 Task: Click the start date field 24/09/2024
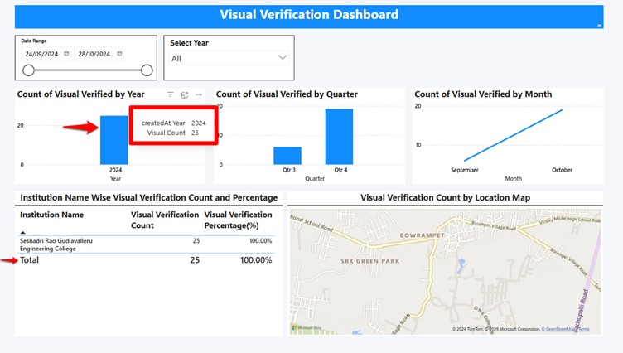tap(41, 54)
